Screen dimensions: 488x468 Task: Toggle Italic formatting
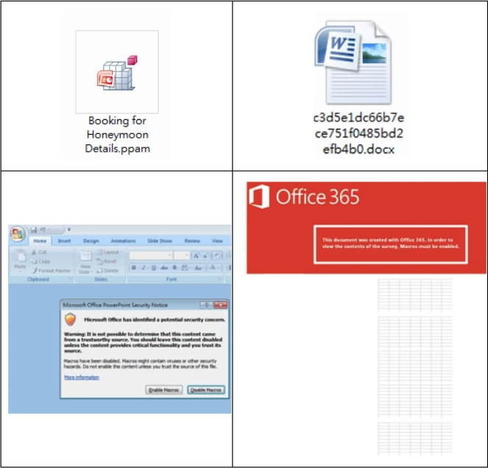point(144,268)
